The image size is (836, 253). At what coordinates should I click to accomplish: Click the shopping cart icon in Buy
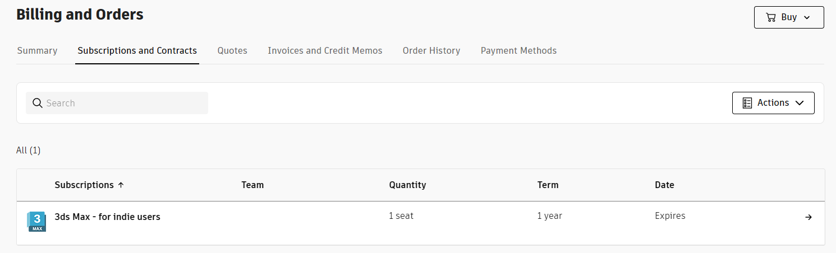pos(771,17)
